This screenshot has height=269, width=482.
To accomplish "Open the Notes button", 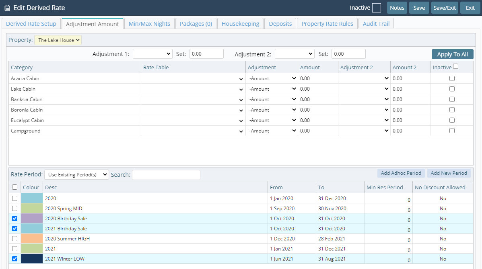I will click(x=397, y=8).
